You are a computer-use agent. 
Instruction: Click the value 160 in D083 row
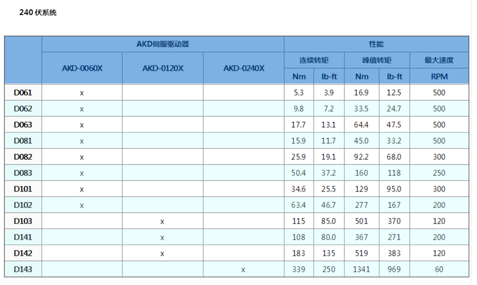362,173
